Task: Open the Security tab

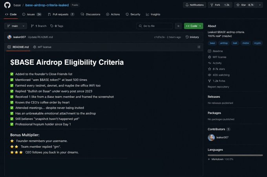Action: (133, 14)
